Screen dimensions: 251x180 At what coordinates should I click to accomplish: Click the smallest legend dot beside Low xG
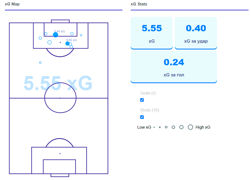[154, 127]
